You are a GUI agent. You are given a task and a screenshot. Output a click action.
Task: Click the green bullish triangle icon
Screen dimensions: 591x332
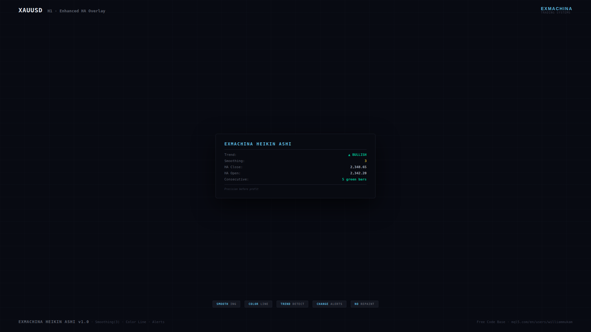coord(349,155)
